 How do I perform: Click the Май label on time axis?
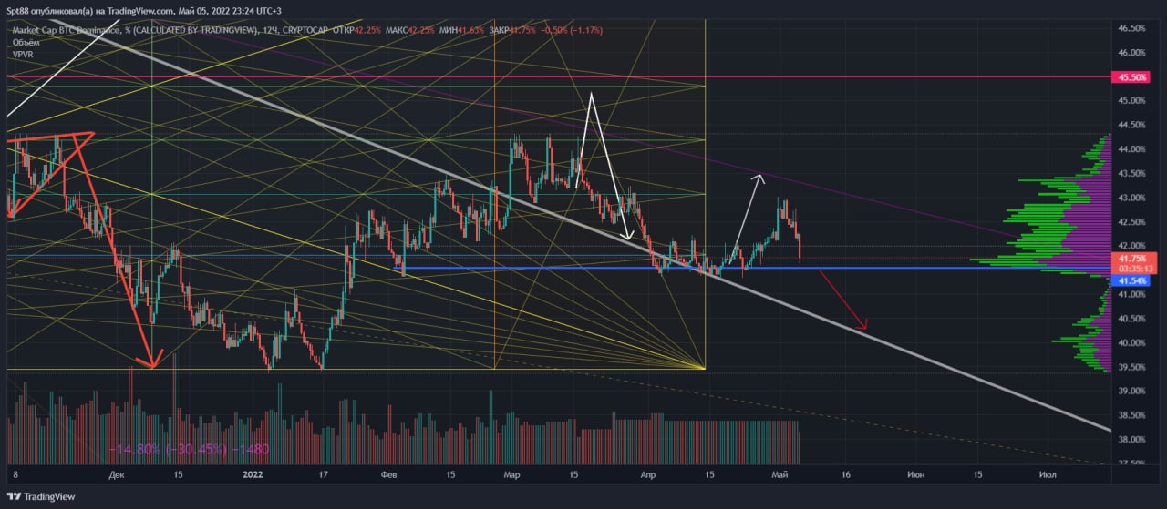(780, 474)
